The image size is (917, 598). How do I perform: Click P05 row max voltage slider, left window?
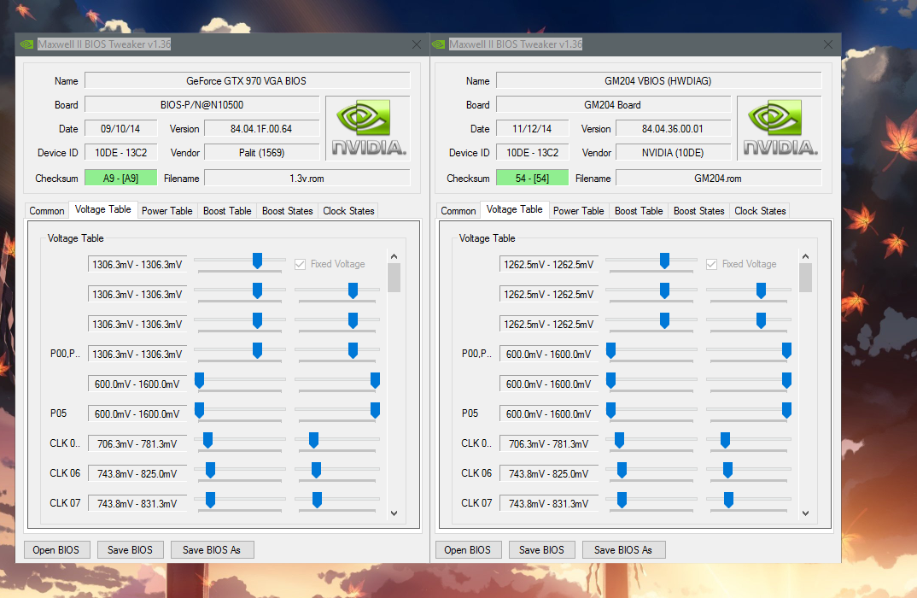[x=375, y=410]
